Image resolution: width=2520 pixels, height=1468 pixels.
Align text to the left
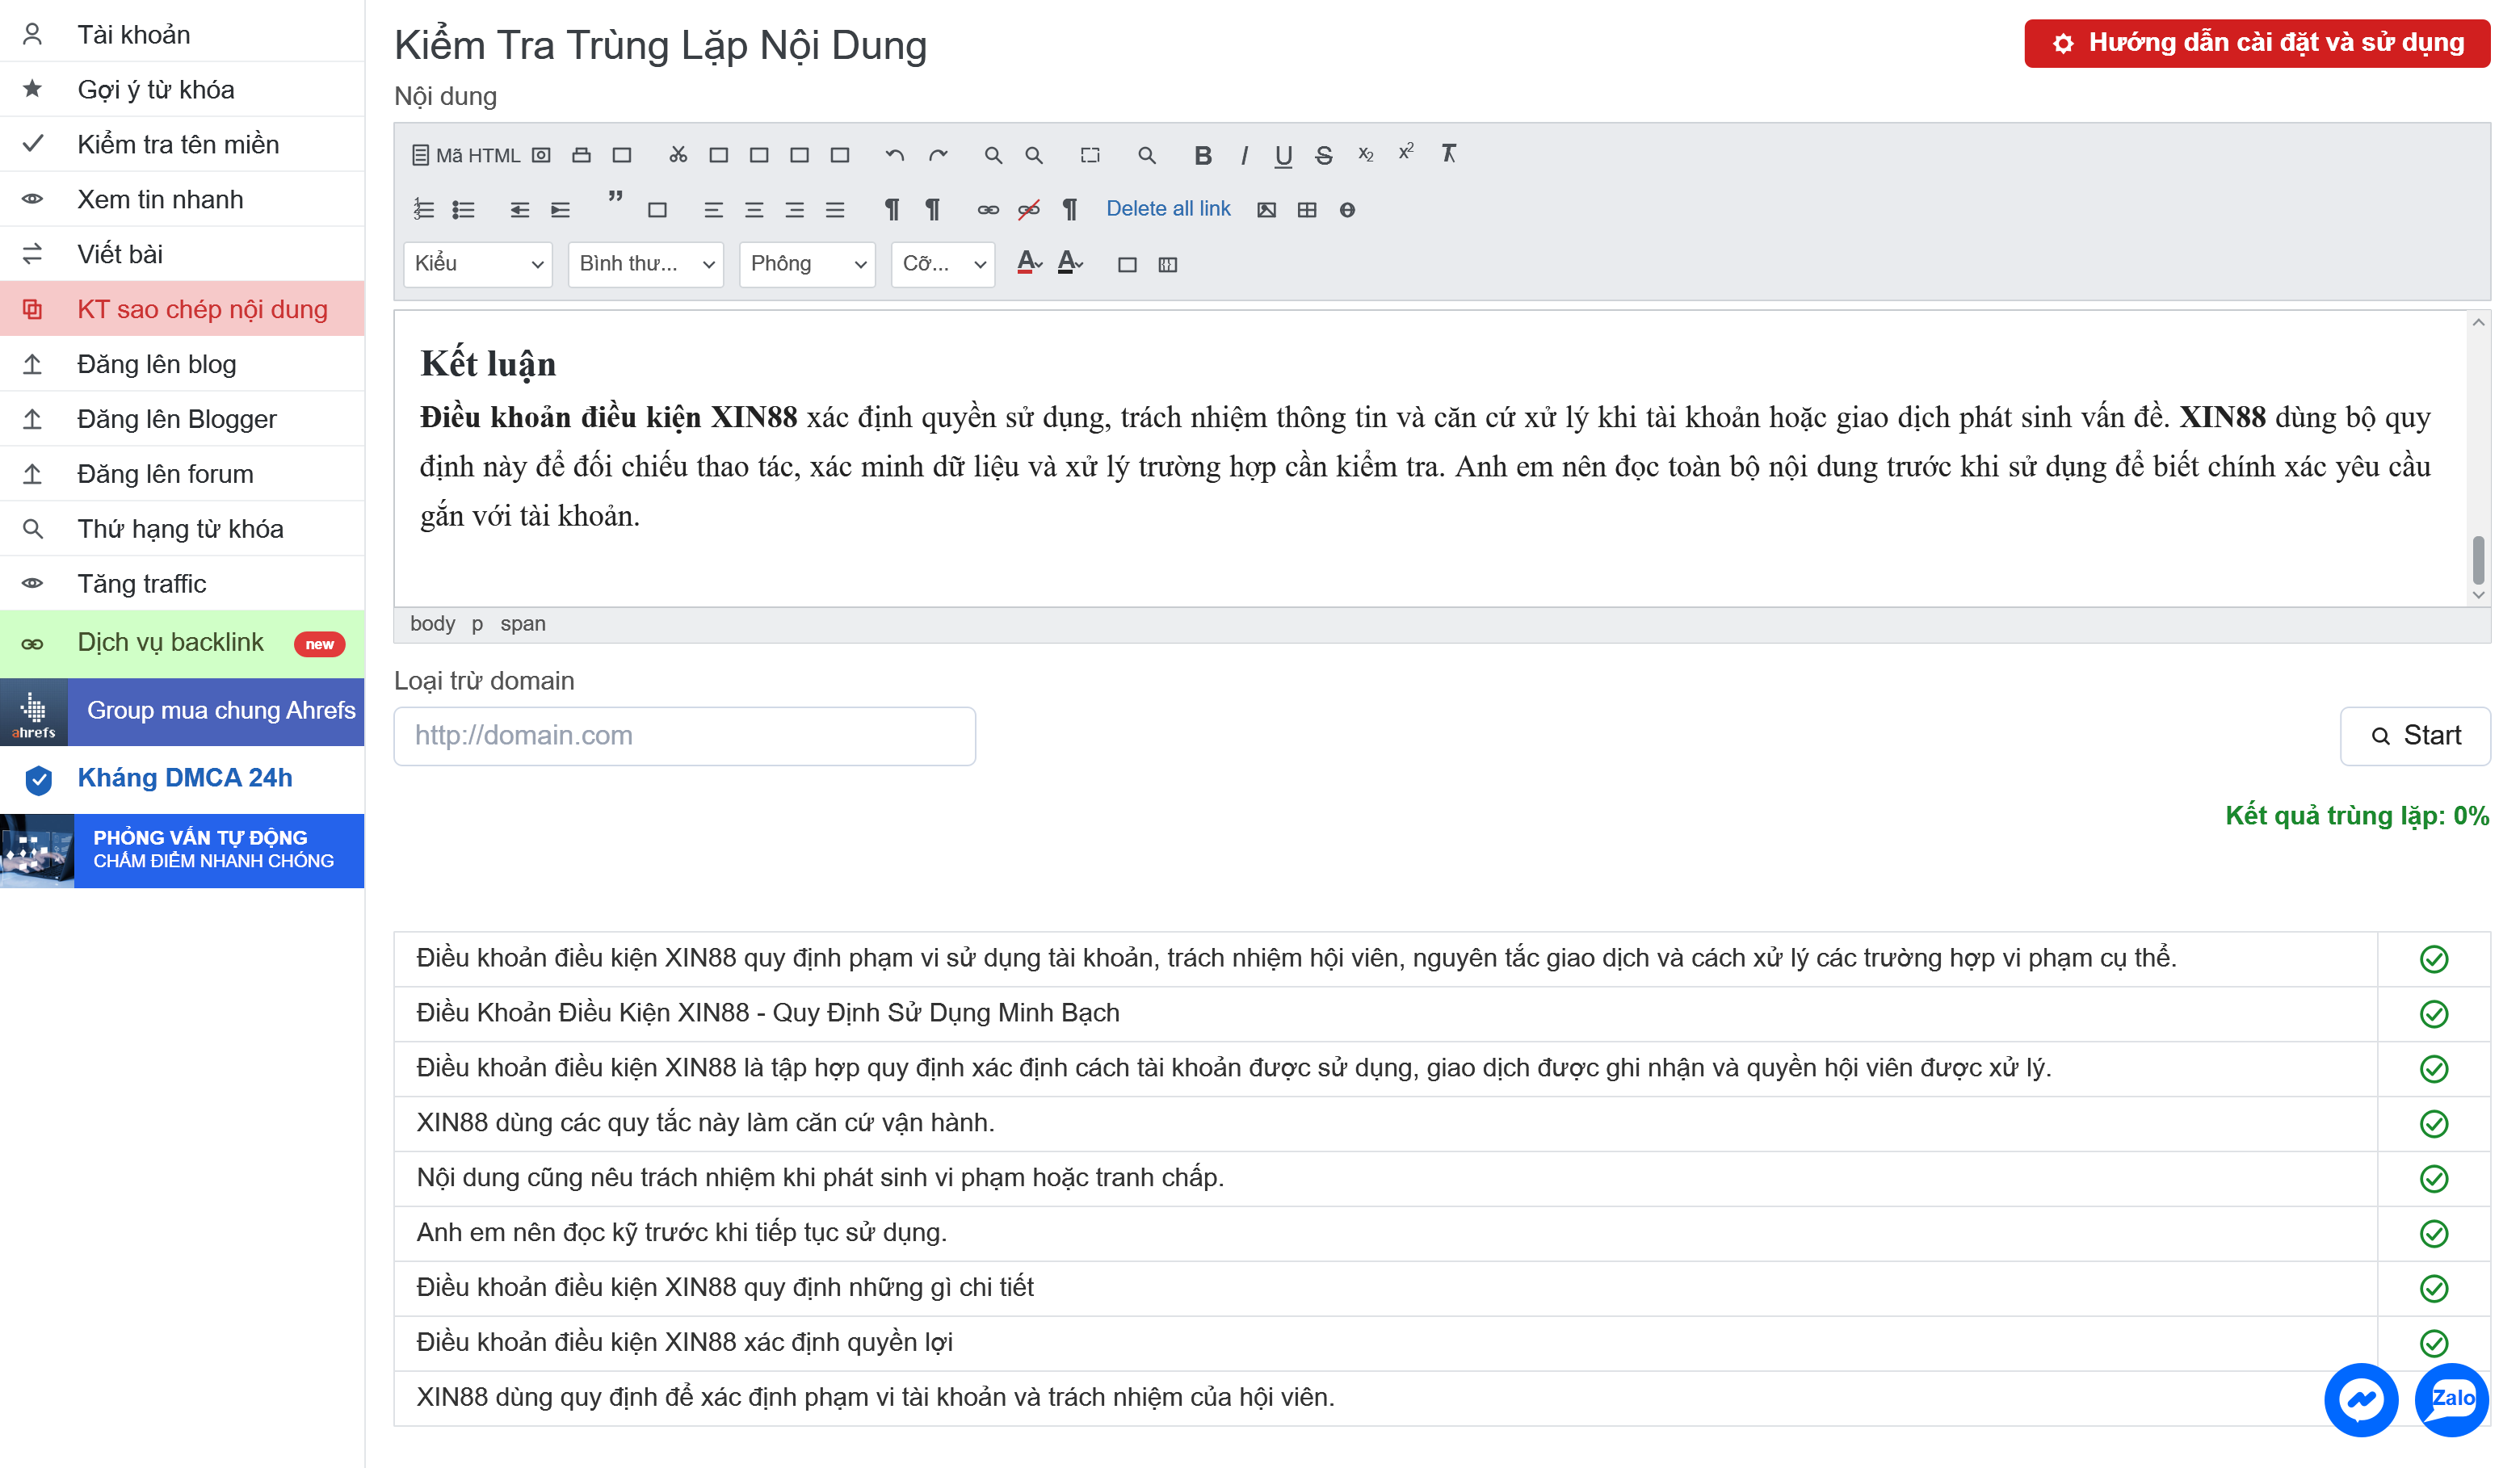713,210
